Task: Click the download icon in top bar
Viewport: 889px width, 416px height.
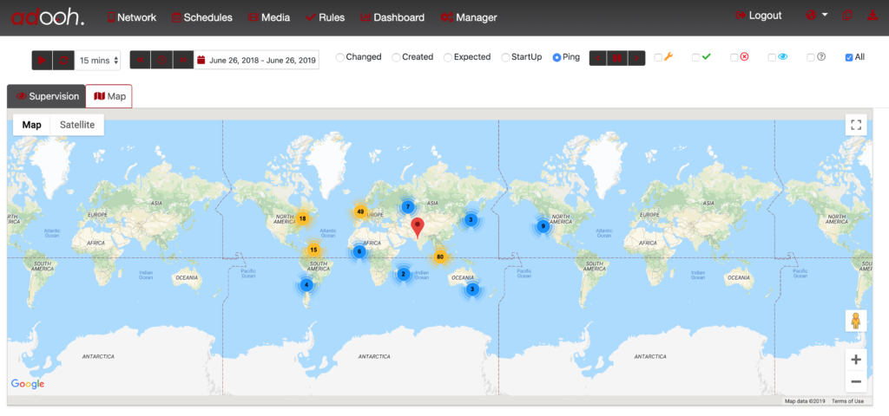Action: tap(873, 16)
